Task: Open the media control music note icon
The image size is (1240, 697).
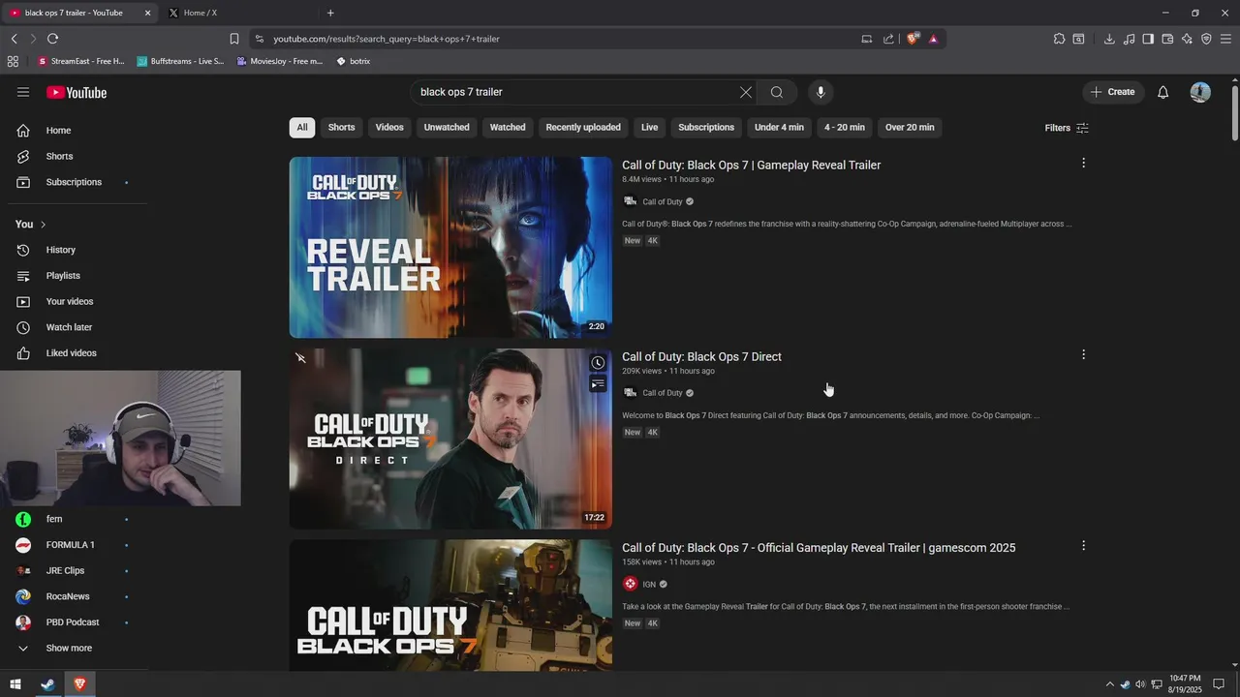Action: pyautogui.click(x=1129, y=39)
